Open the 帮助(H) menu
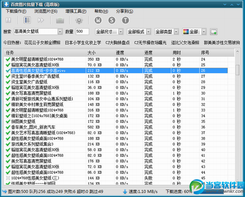 (x=101, y=11)
